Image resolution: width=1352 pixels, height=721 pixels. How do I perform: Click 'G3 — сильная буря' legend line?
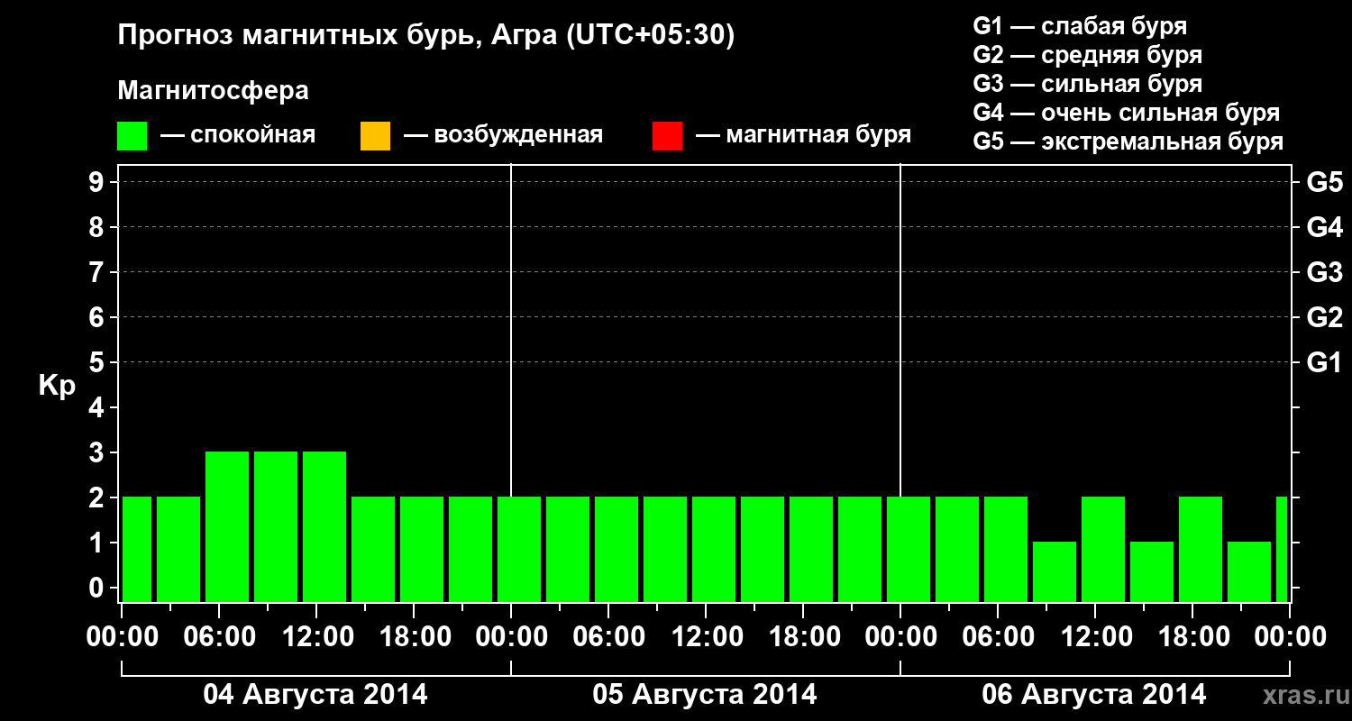[1088, 84]
